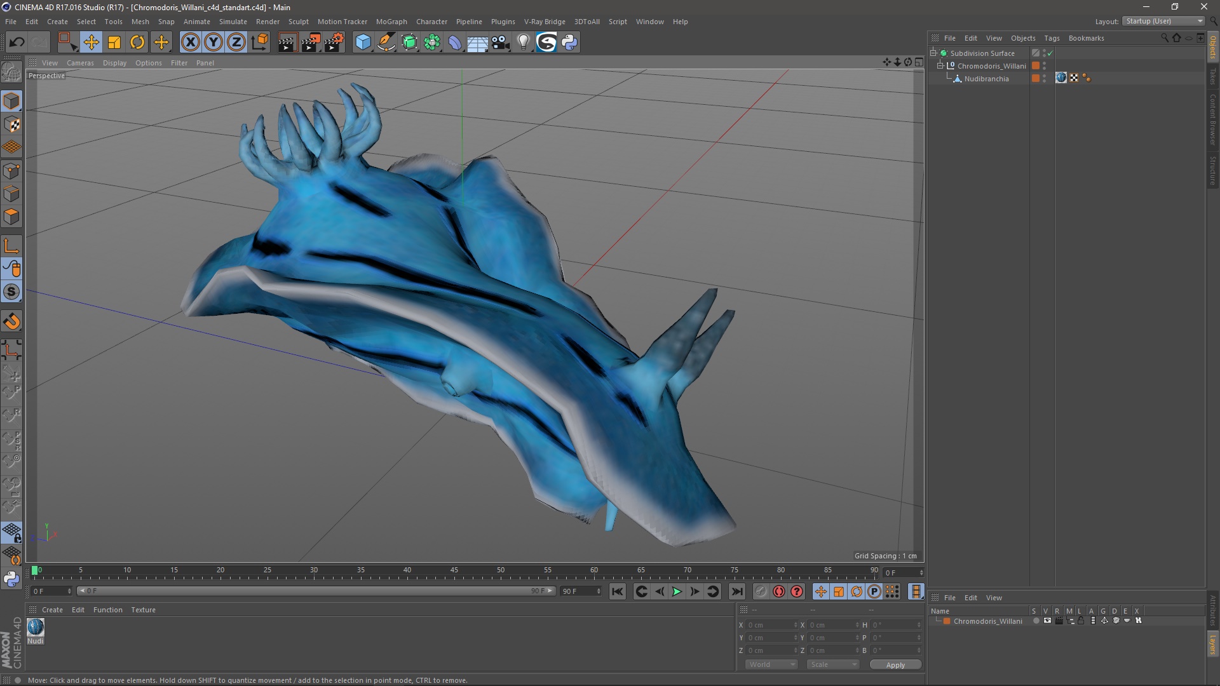
Task: Toggle Chromodoris_Willani layer visibility eye
Action: (x=1047, y=621)
